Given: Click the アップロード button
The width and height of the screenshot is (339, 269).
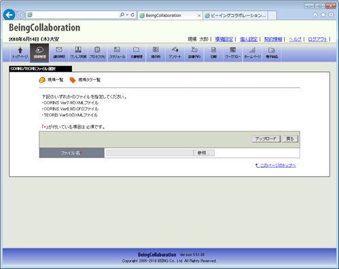Looking at the screenshot, I should [266, 139].
